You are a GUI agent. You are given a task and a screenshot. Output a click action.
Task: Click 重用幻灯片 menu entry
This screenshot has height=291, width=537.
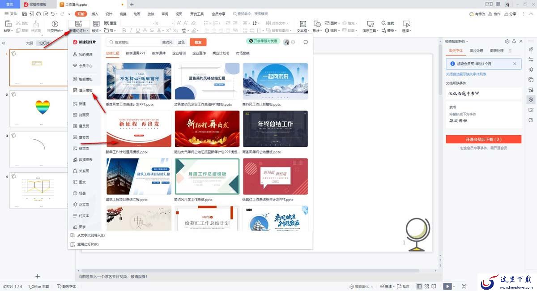(x=85, y=244)
